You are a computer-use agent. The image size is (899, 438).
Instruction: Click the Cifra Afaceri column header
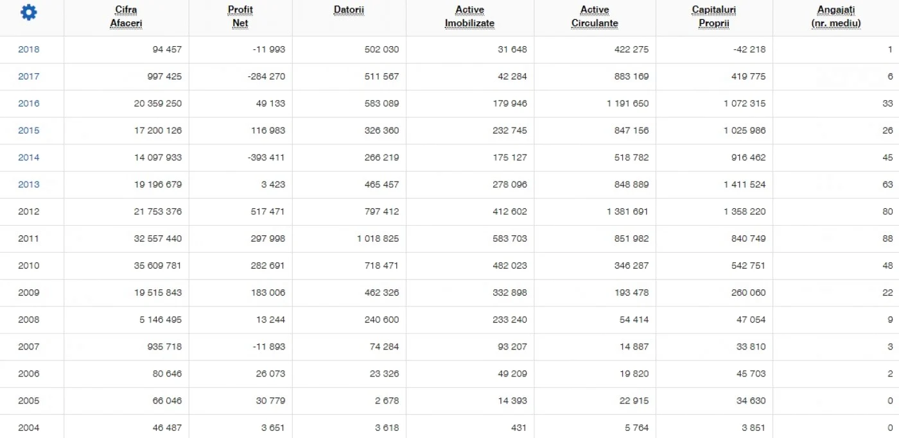[126, 17]
